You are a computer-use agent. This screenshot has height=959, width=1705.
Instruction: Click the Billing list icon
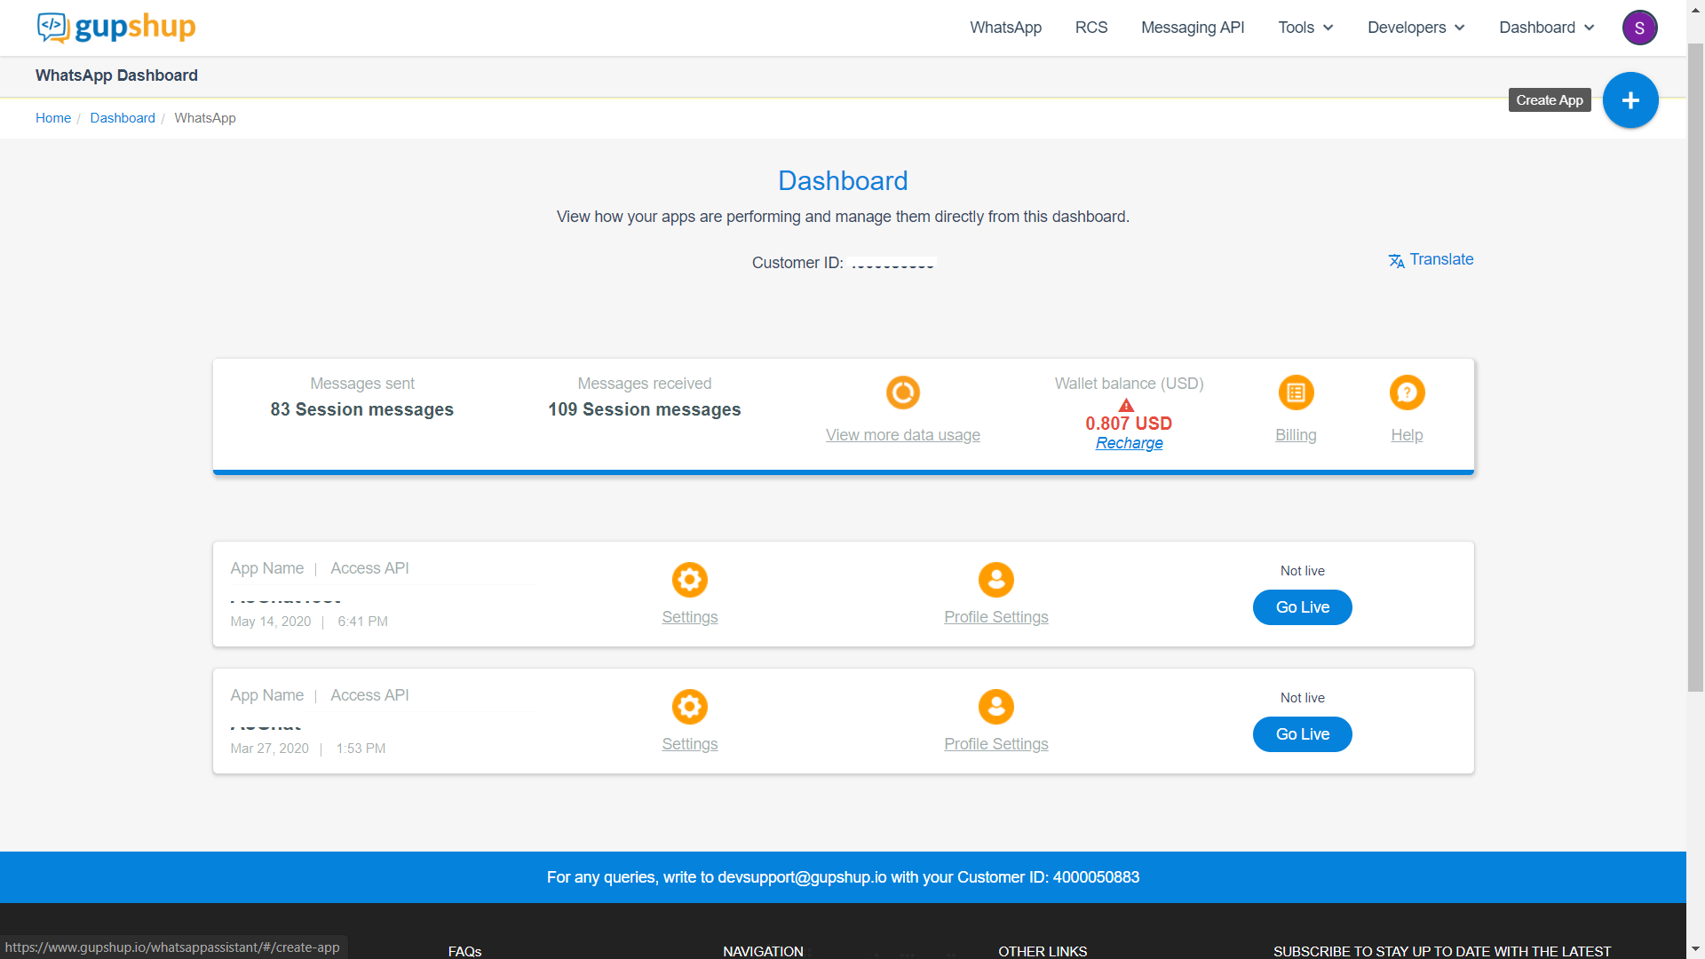pos(1296,392)
